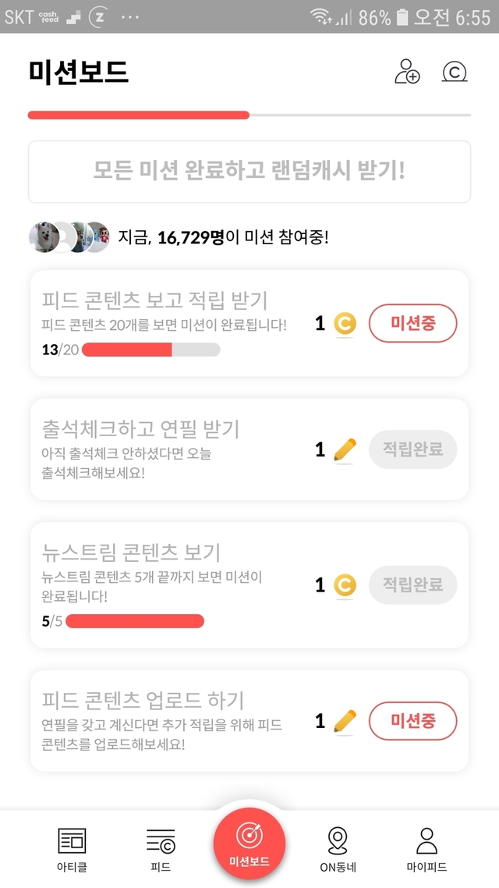
Task: Open the 마이피드 profile tab
Action: tap(426, 848)
